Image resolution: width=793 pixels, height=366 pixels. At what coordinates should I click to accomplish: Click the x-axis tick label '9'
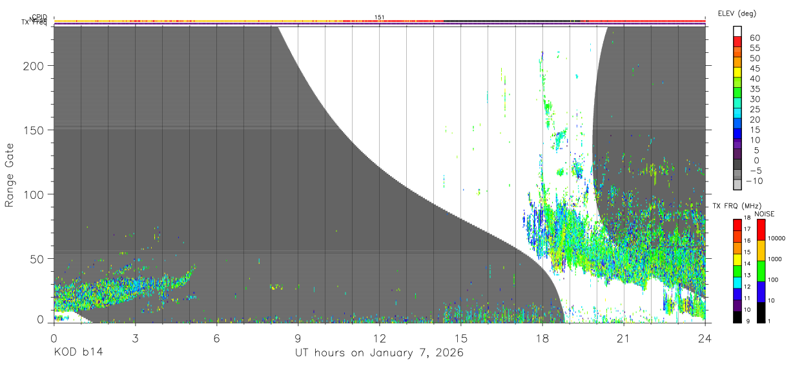(x=298, y=338)
